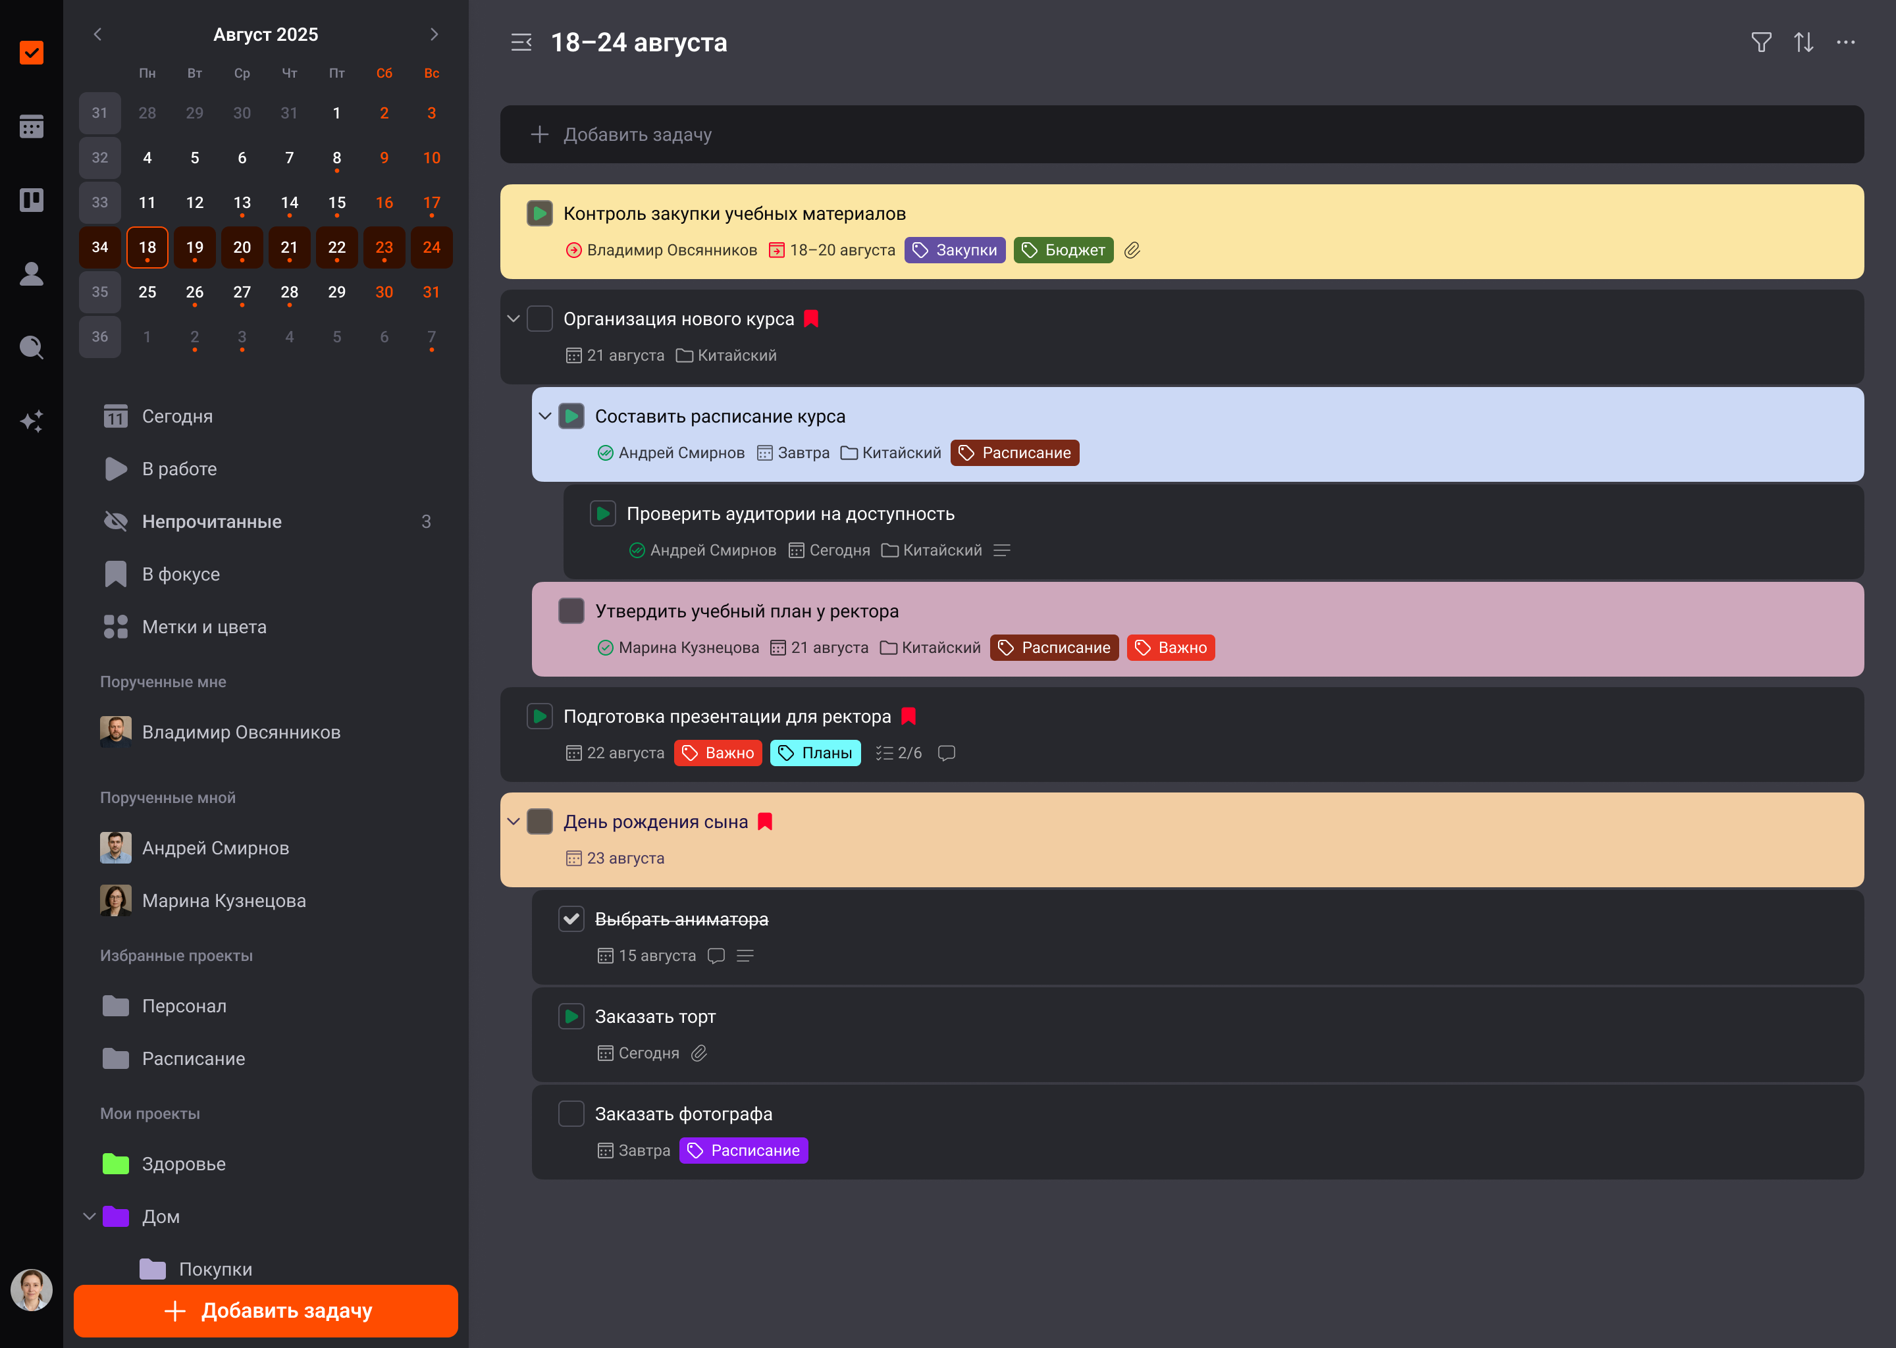Viewport: 1896px width, 1348px height.
Task: Open the three-dots more options menu
Action: (1845, 42)
